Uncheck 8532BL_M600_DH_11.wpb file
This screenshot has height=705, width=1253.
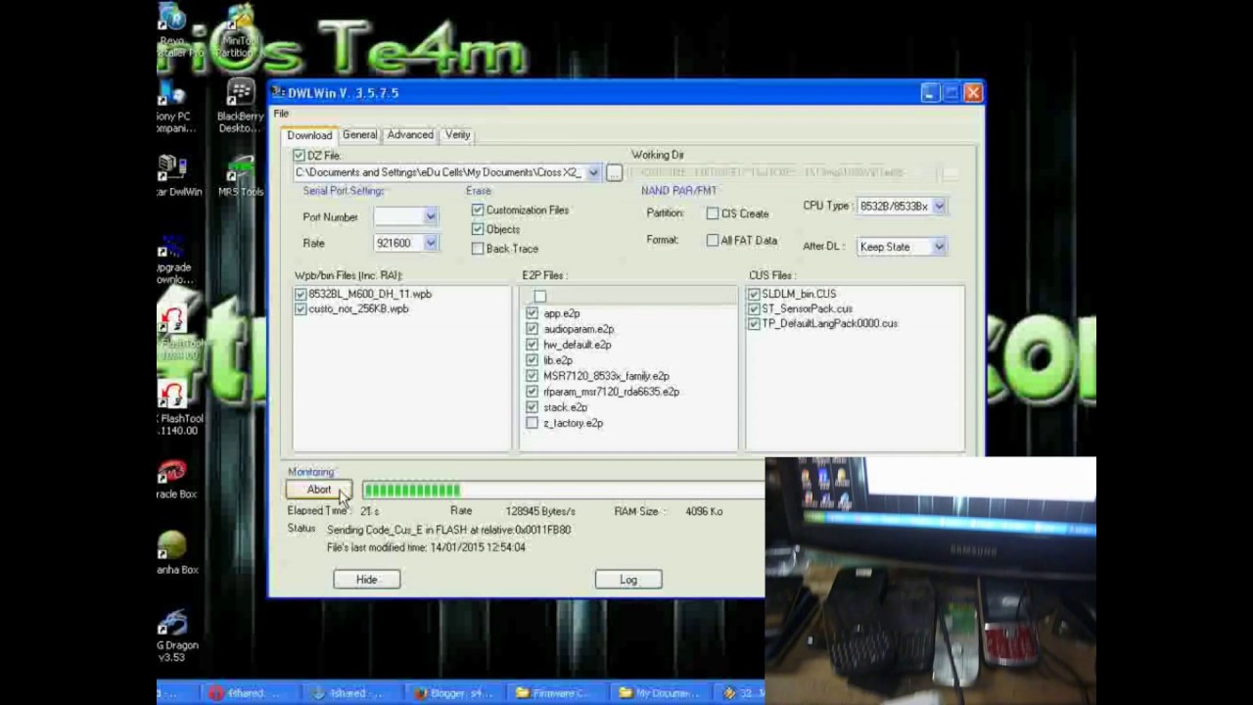[x=301, y=294]
